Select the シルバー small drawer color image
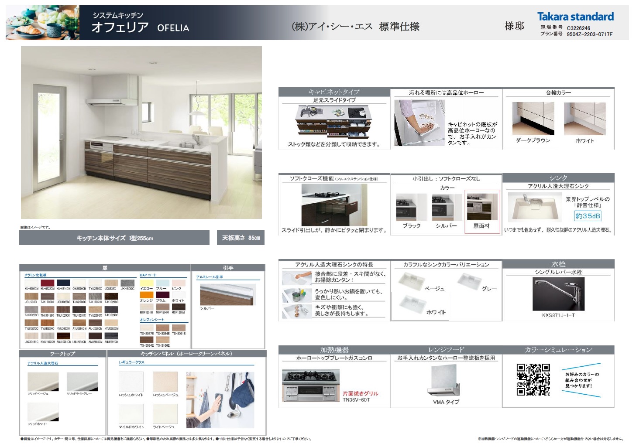 tap(447, 207)
